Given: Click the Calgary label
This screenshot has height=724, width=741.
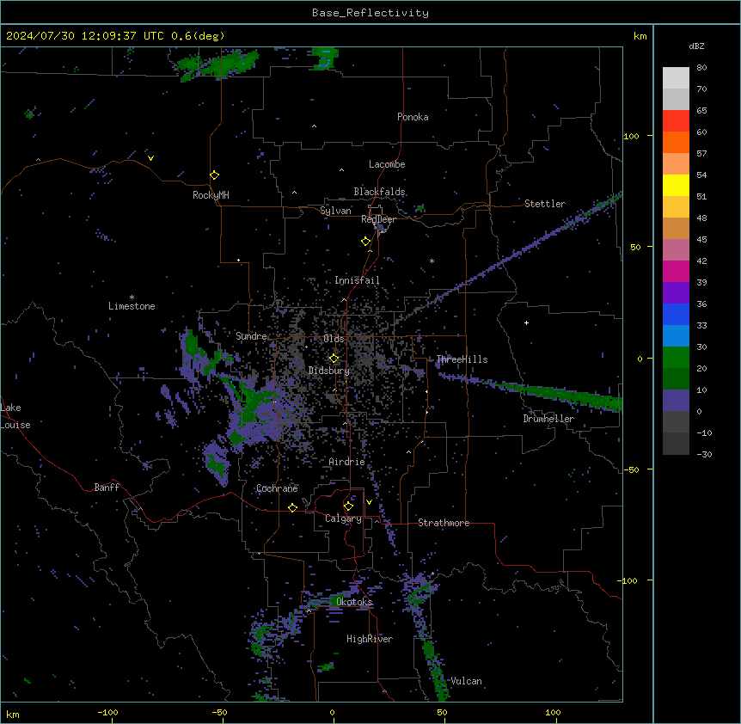Looking at the screenshot, I should (344, 518).
